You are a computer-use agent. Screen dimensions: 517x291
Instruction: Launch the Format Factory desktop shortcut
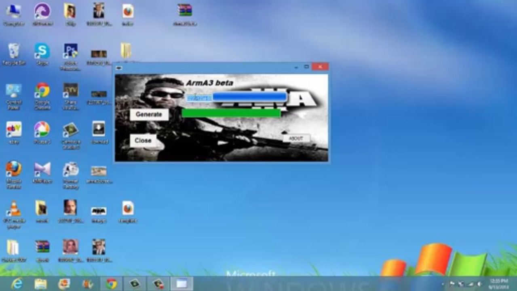[x=70, y=175]
